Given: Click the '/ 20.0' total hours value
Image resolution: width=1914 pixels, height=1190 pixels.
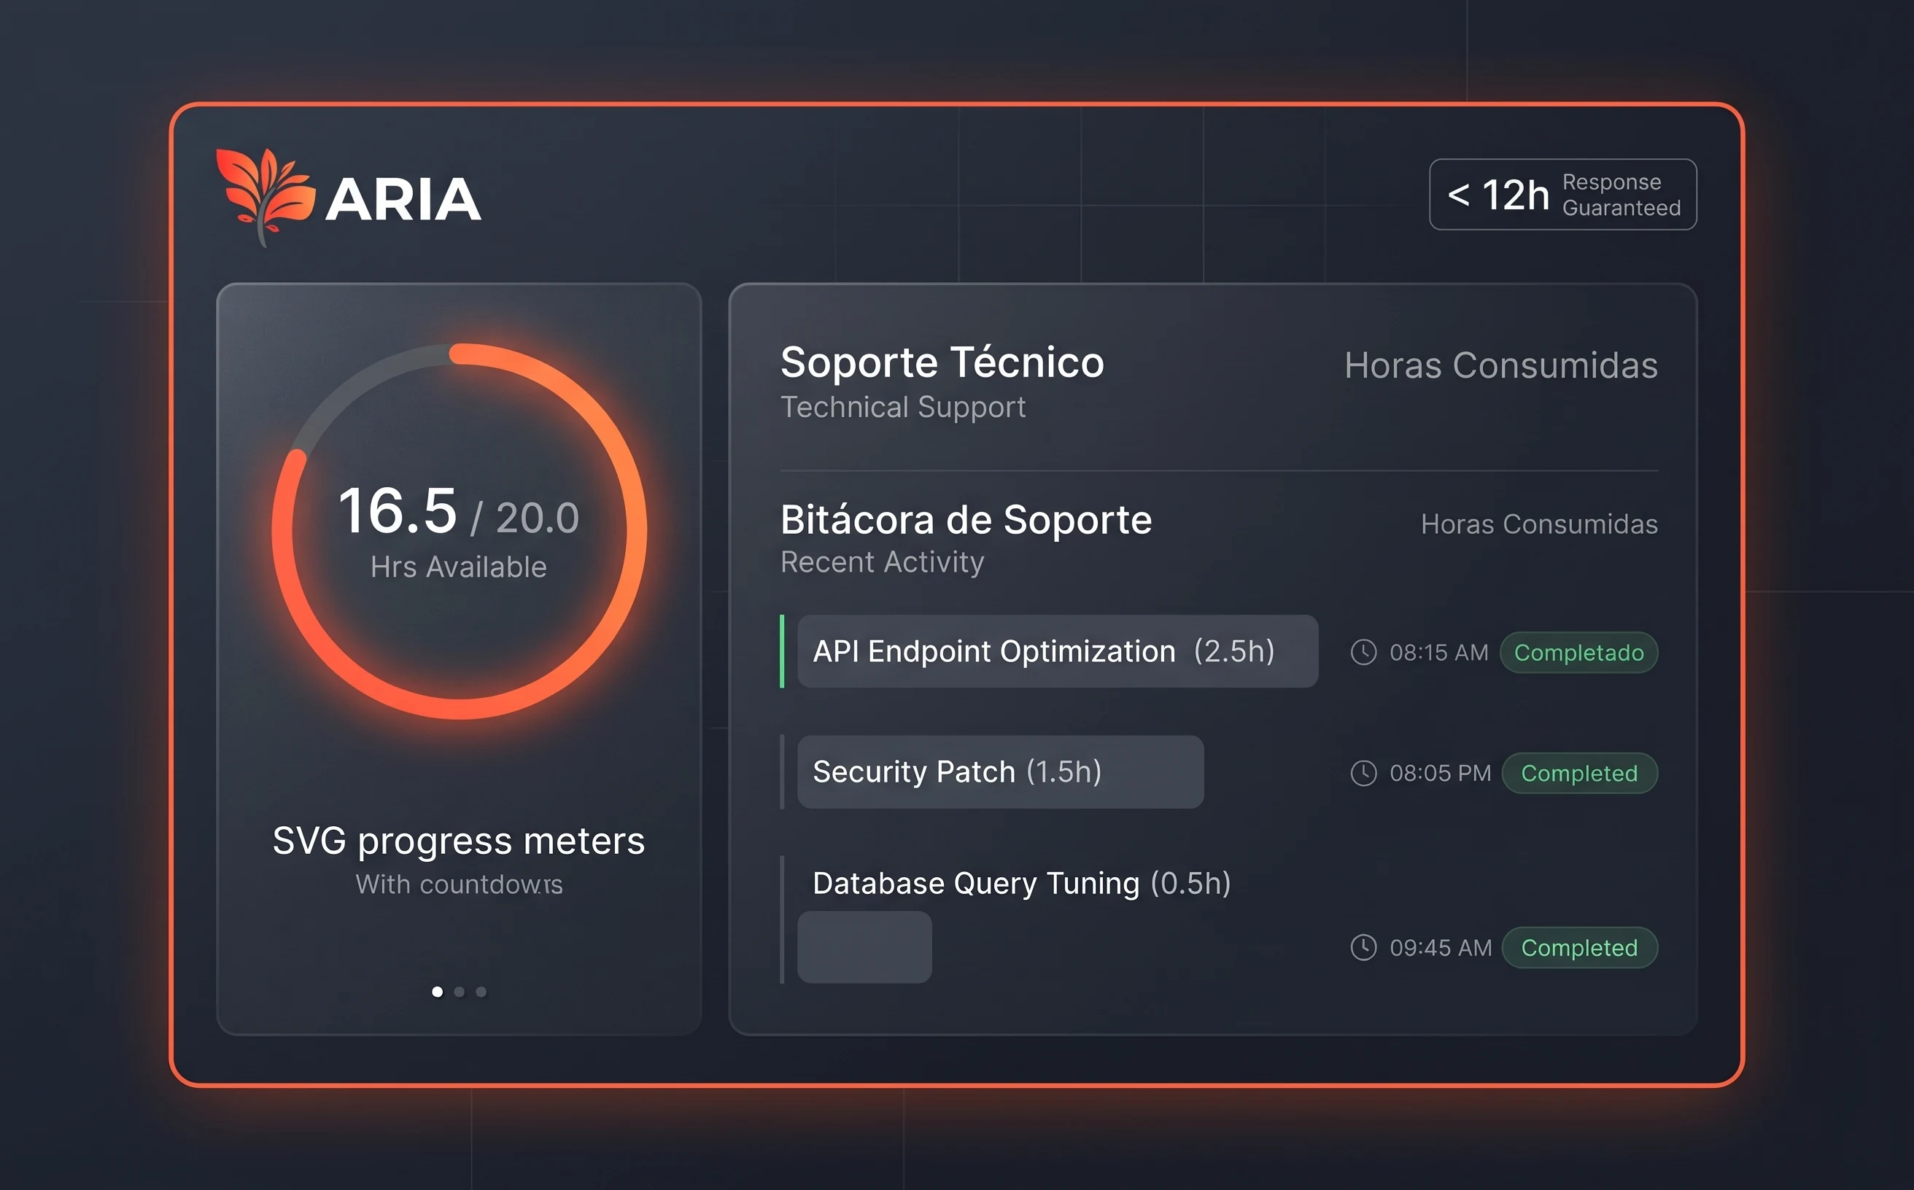Looking at the screenshot, I should click(525, 518).
